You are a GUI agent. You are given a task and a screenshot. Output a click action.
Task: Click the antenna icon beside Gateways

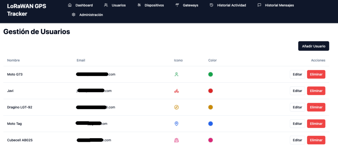click(x=177, y=5)
